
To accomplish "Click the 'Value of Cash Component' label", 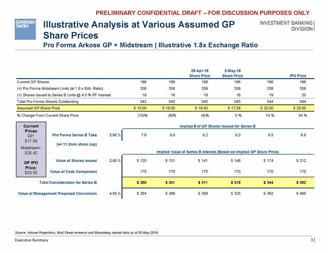I will [x=73, y=171].
